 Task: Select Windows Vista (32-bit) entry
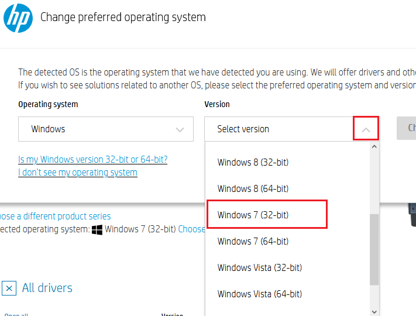(x=259, y=267)
